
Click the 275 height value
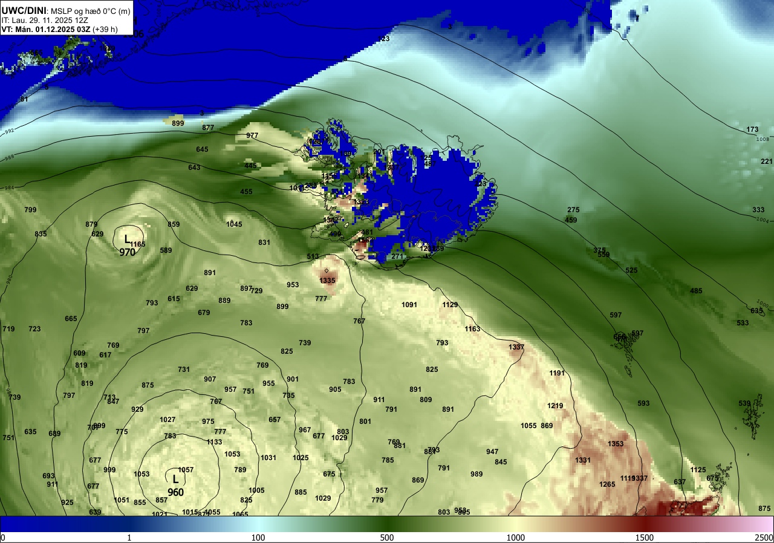[573, 210]
